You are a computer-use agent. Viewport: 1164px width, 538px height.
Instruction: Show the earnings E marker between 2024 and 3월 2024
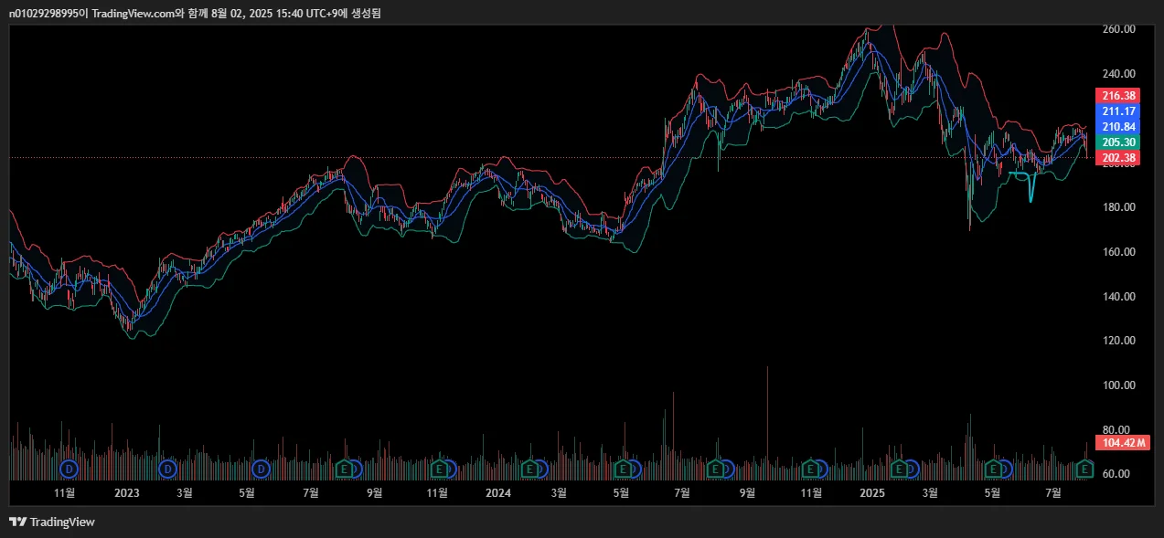point(529,469)
